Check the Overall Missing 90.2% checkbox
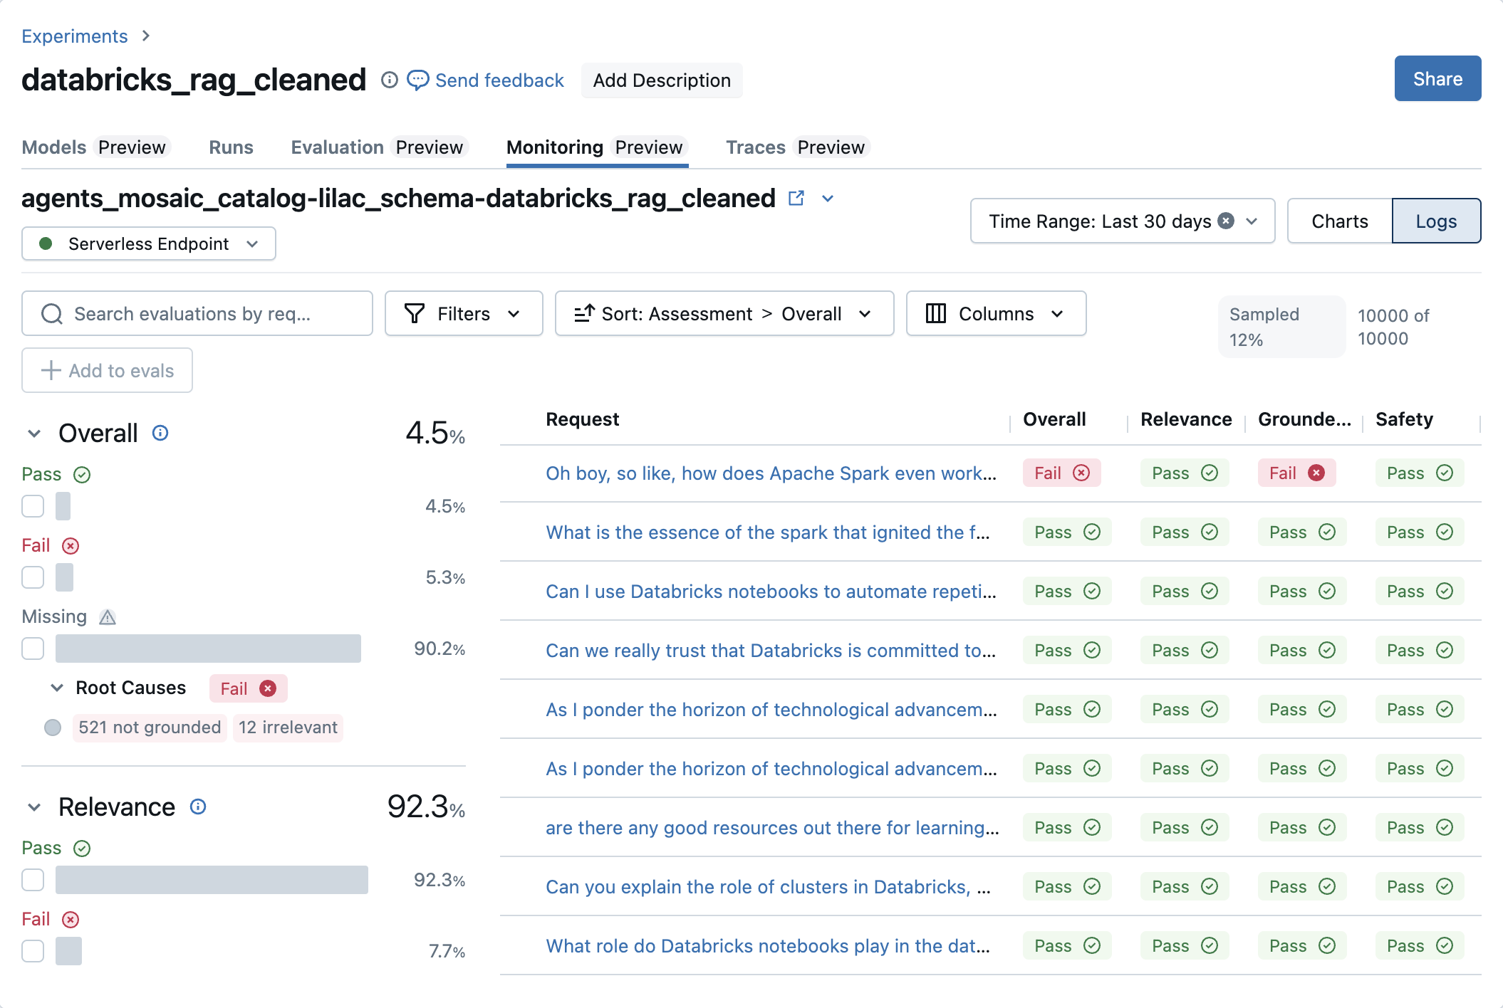Viewport: 1503px width, 1008px height. pos(33,649)
